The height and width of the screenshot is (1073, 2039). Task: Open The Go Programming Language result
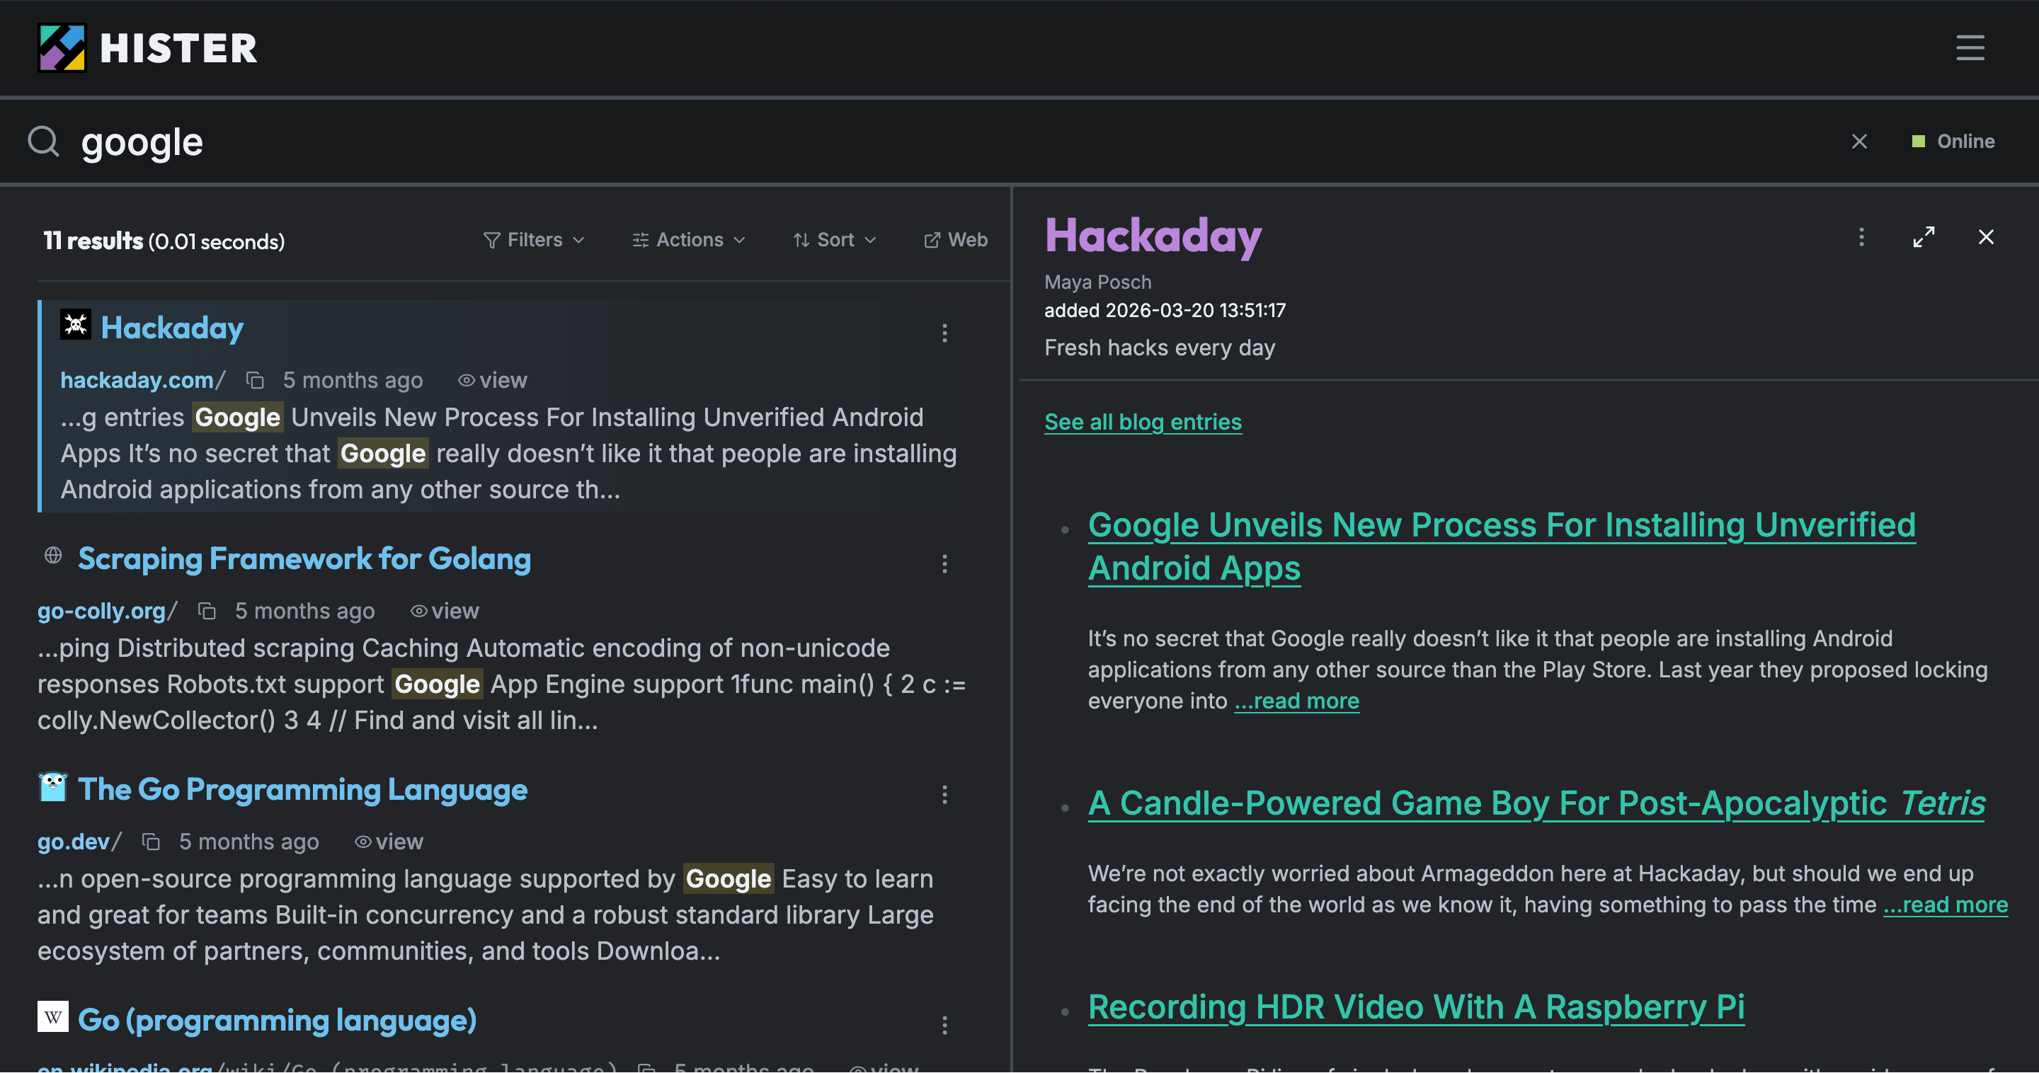tap(302, 790)
